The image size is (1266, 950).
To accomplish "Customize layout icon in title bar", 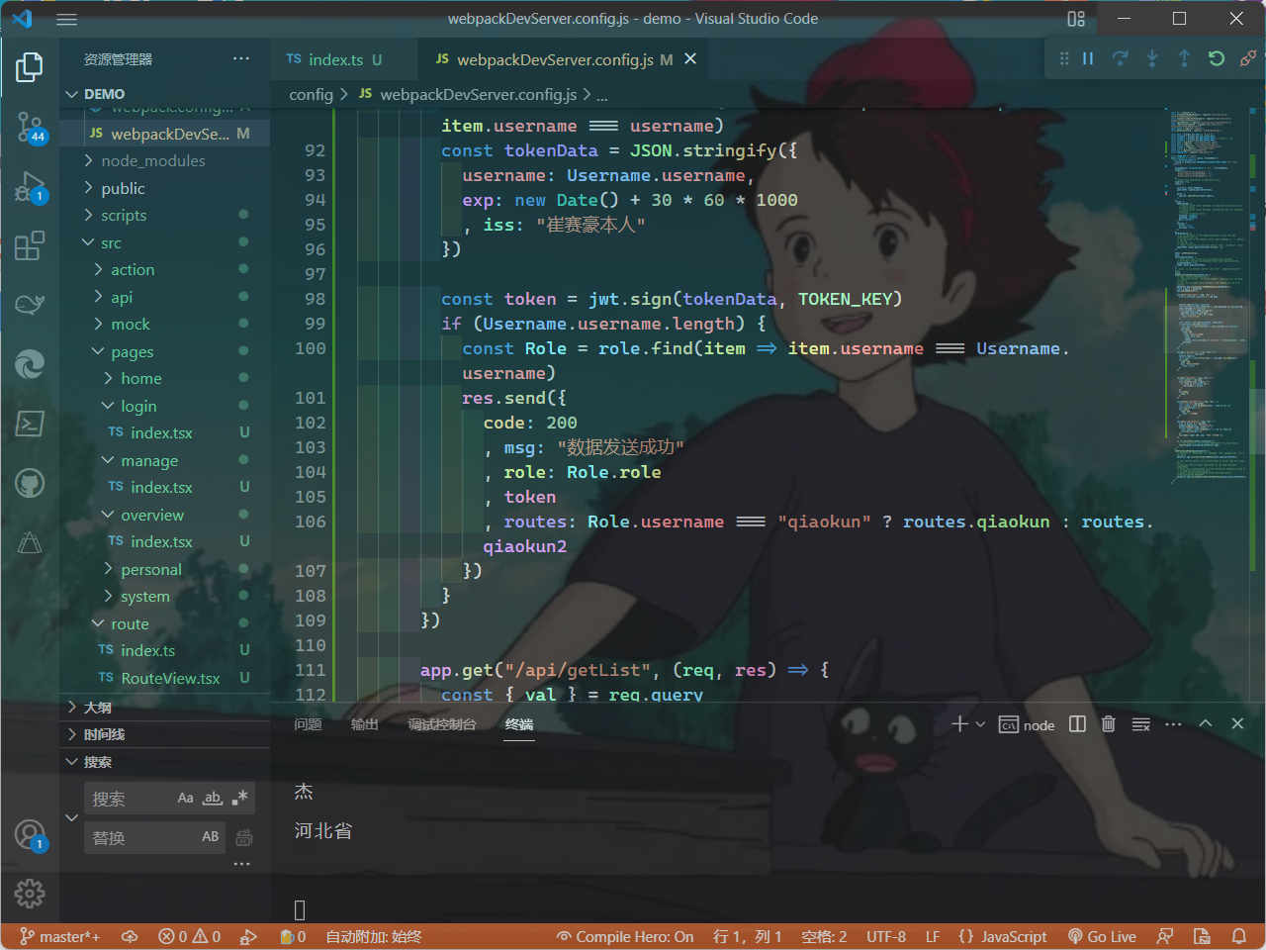I will [x=1076, y=19].
